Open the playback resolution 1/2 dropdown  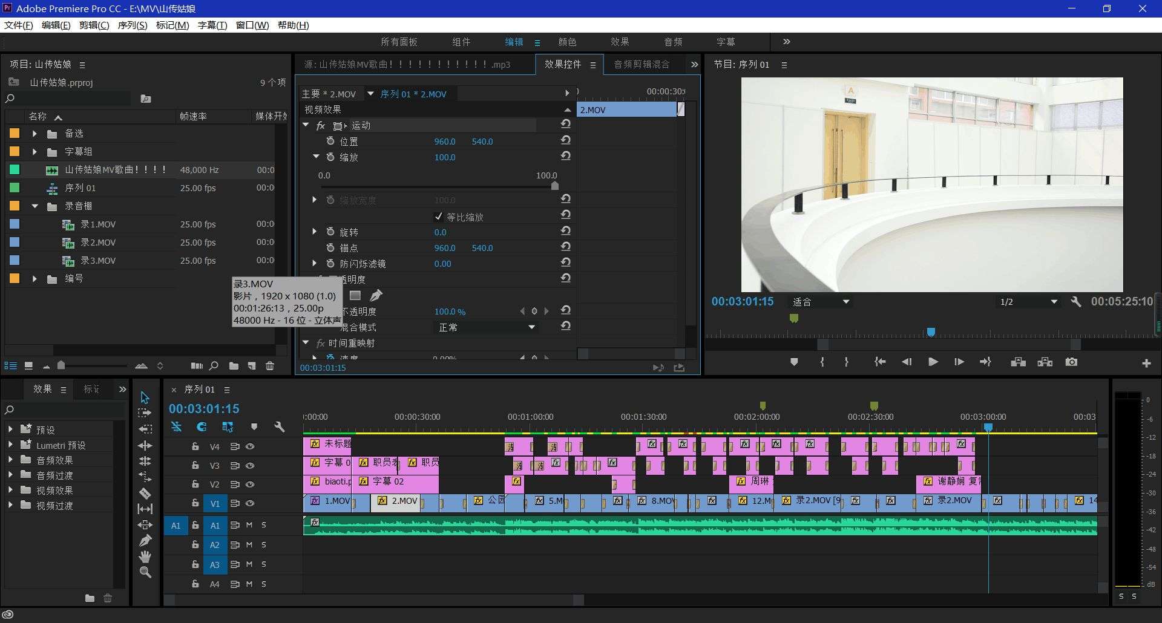pos(1028,302)
